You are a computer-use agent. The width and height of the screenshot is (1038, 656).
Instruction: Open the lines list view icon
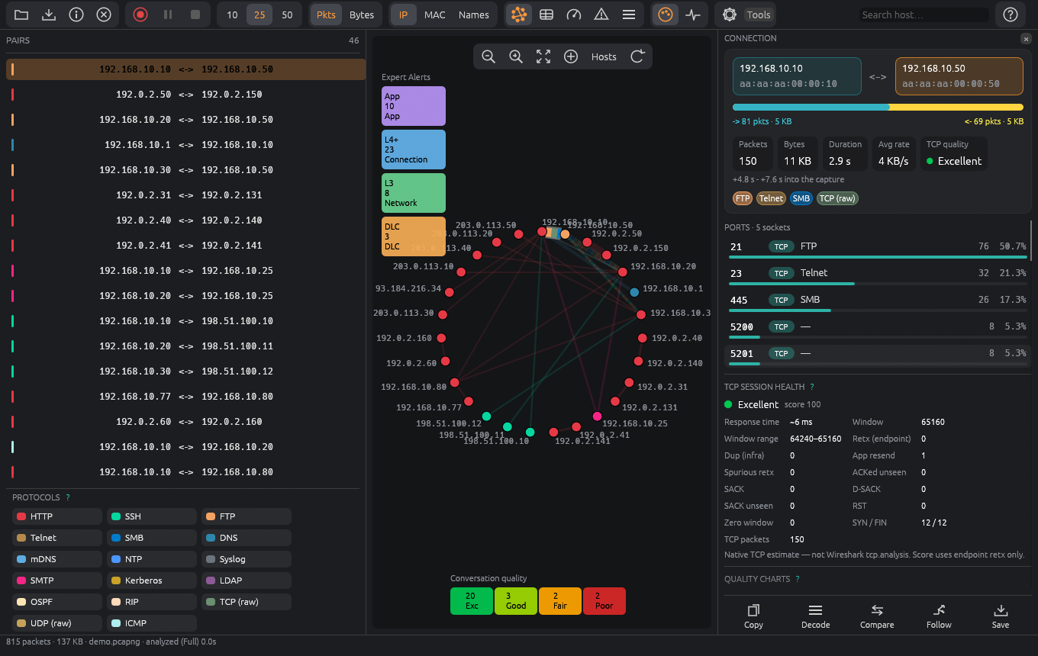pyautogui.click(x=629, y=14)
